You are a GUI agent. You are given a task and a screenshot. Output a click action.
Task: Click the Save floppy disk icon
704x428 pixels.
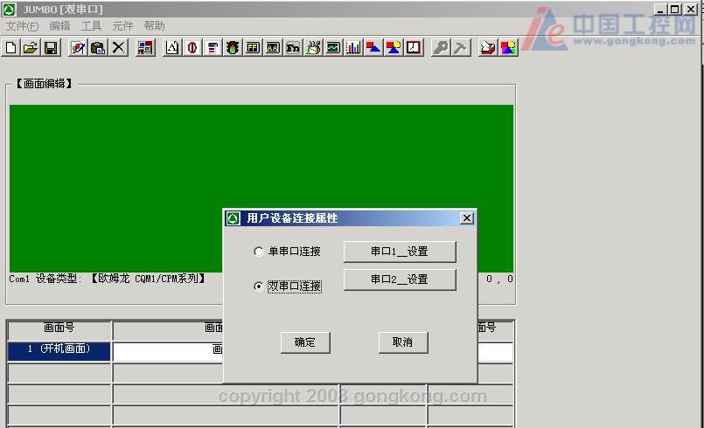(x=51, y=47)
